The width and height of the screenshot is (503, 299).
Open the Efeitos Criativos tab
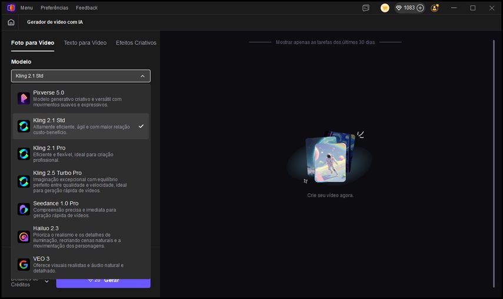(x=136, y=43)
